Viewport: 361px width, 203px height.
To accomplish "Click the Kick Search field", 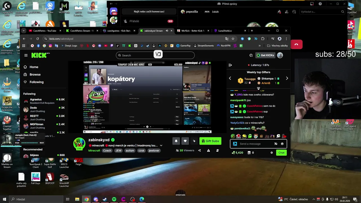I will tap(155, 55).
